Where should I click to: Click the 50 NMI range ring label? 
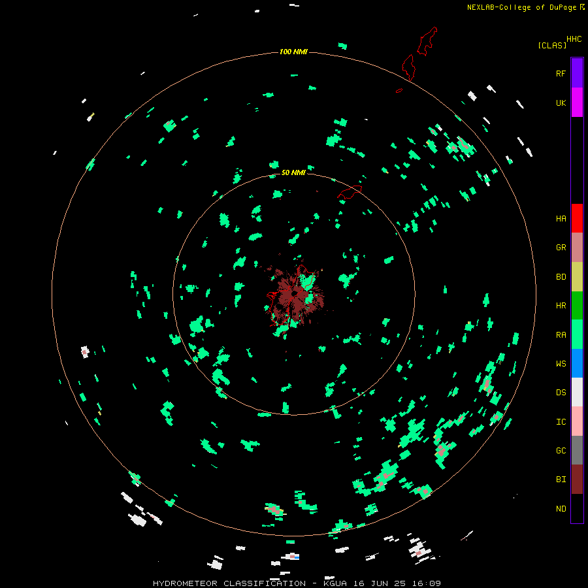click(x=293, y=172)
